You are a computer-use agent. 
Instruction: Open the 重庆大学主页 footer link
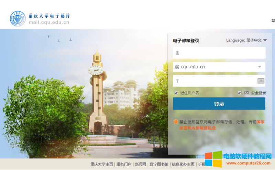tap(102, 165)
